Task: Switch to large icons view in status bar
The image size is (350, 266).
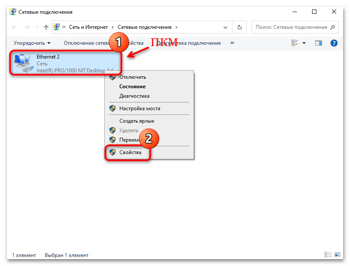Action: point(337,255)
